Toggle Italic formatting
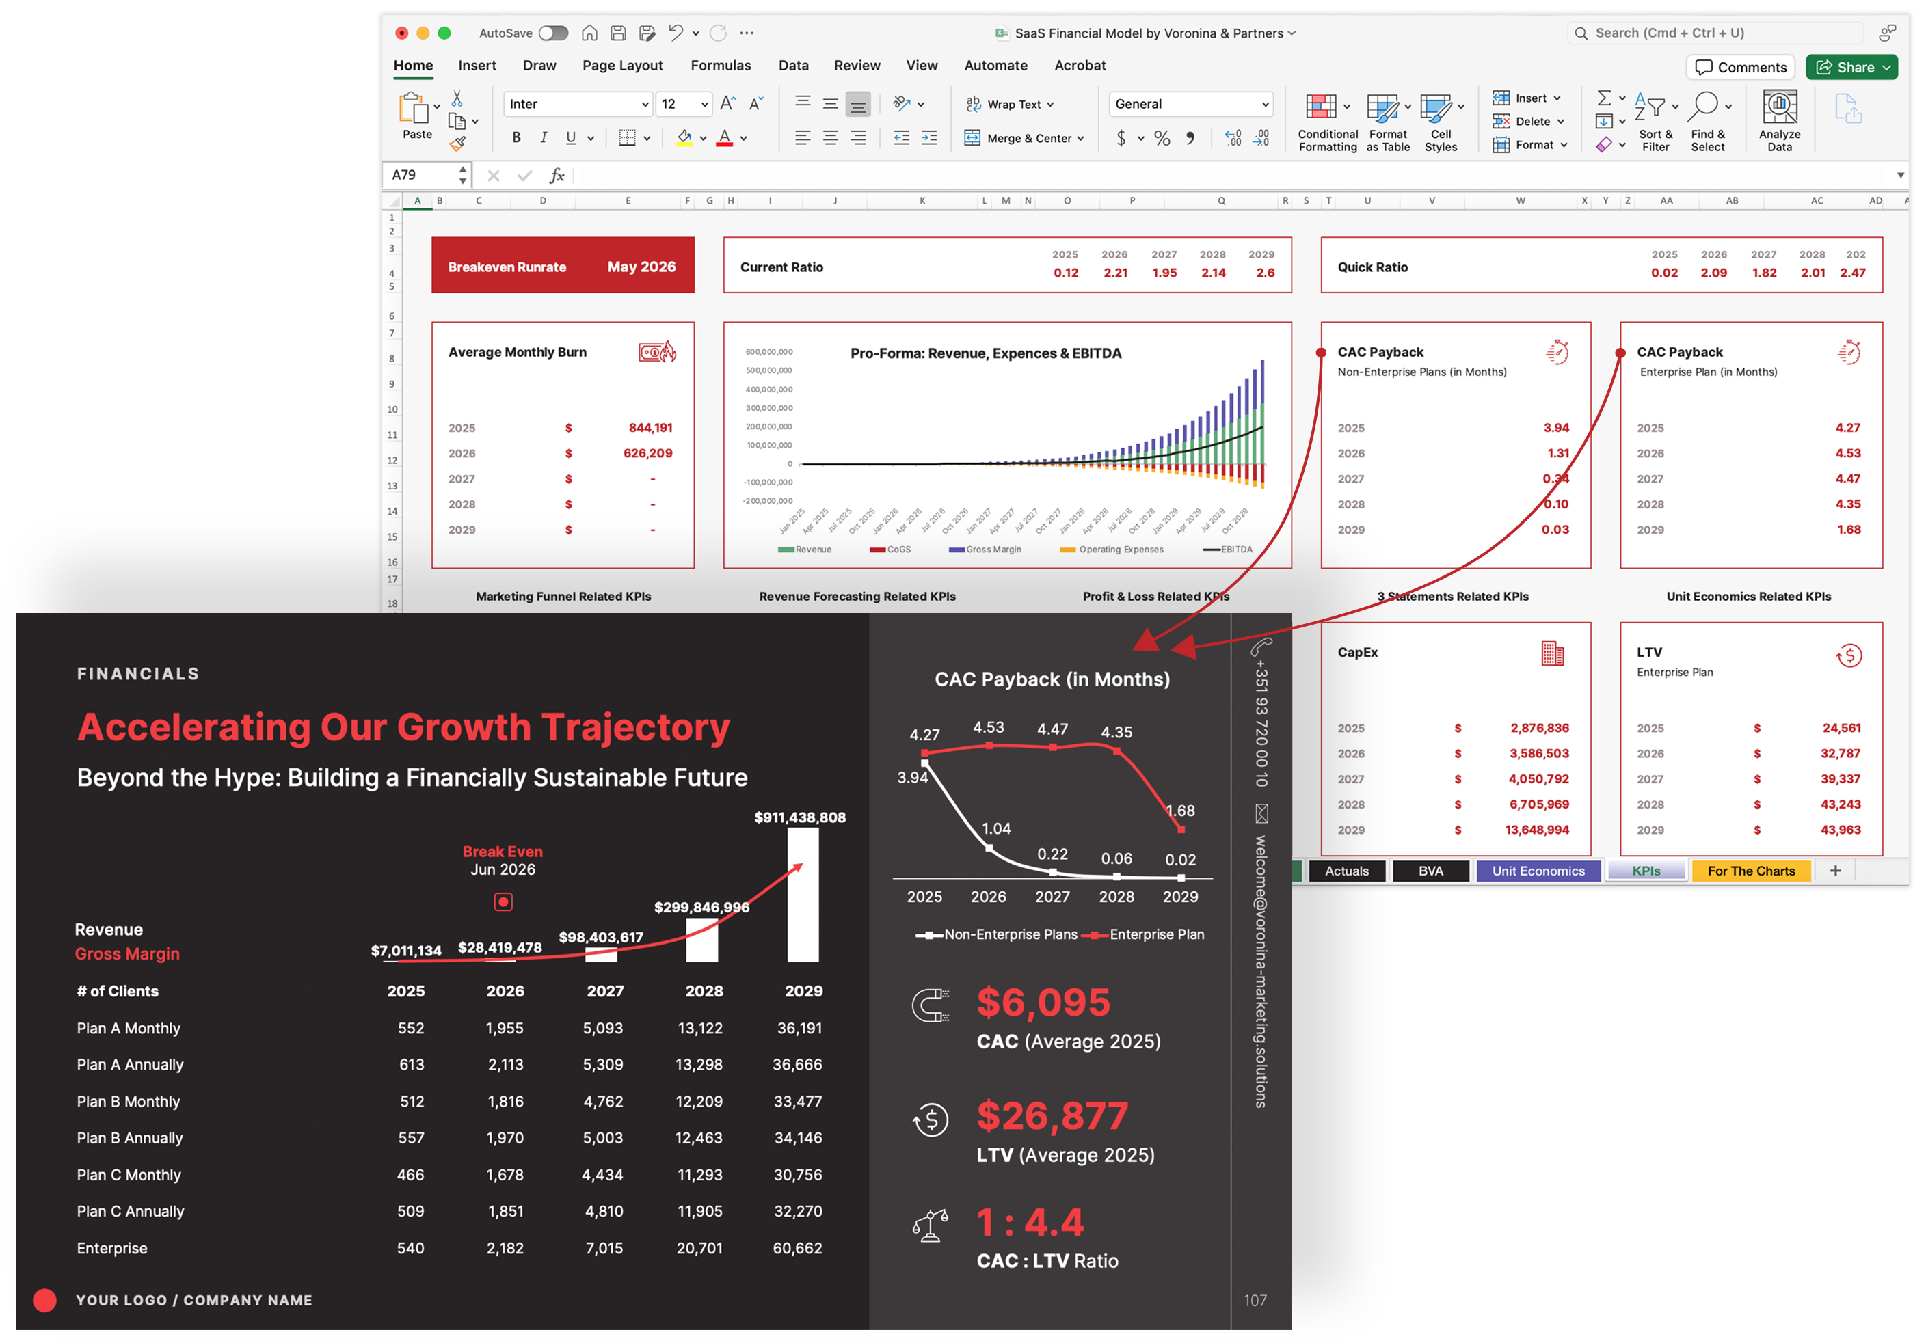1926x1343 pixels. point(544,137)
